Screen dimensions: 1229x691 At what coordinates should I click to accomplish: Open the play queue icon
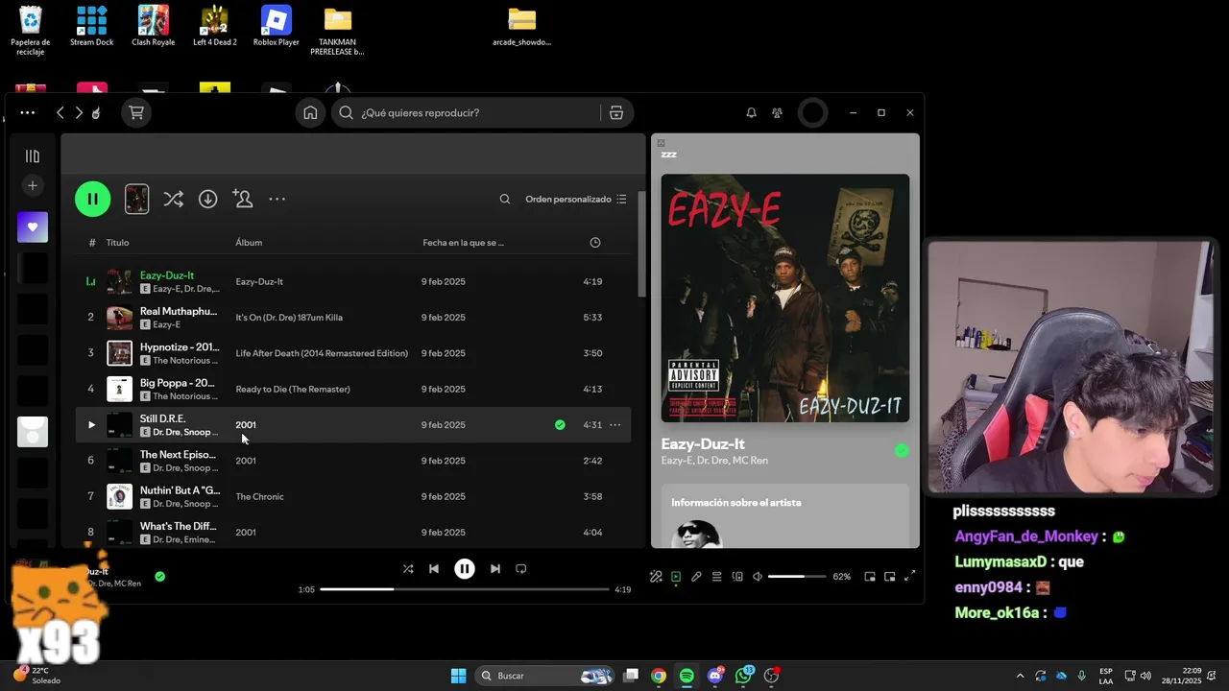coord(716,577)
